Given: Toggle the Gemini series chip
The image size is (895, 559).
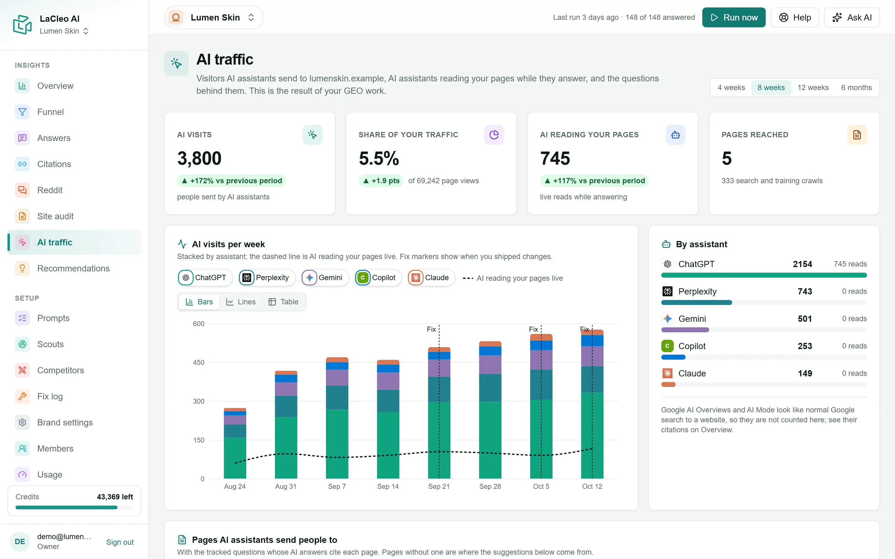Looking at the screenshot, I should [325, 278].
